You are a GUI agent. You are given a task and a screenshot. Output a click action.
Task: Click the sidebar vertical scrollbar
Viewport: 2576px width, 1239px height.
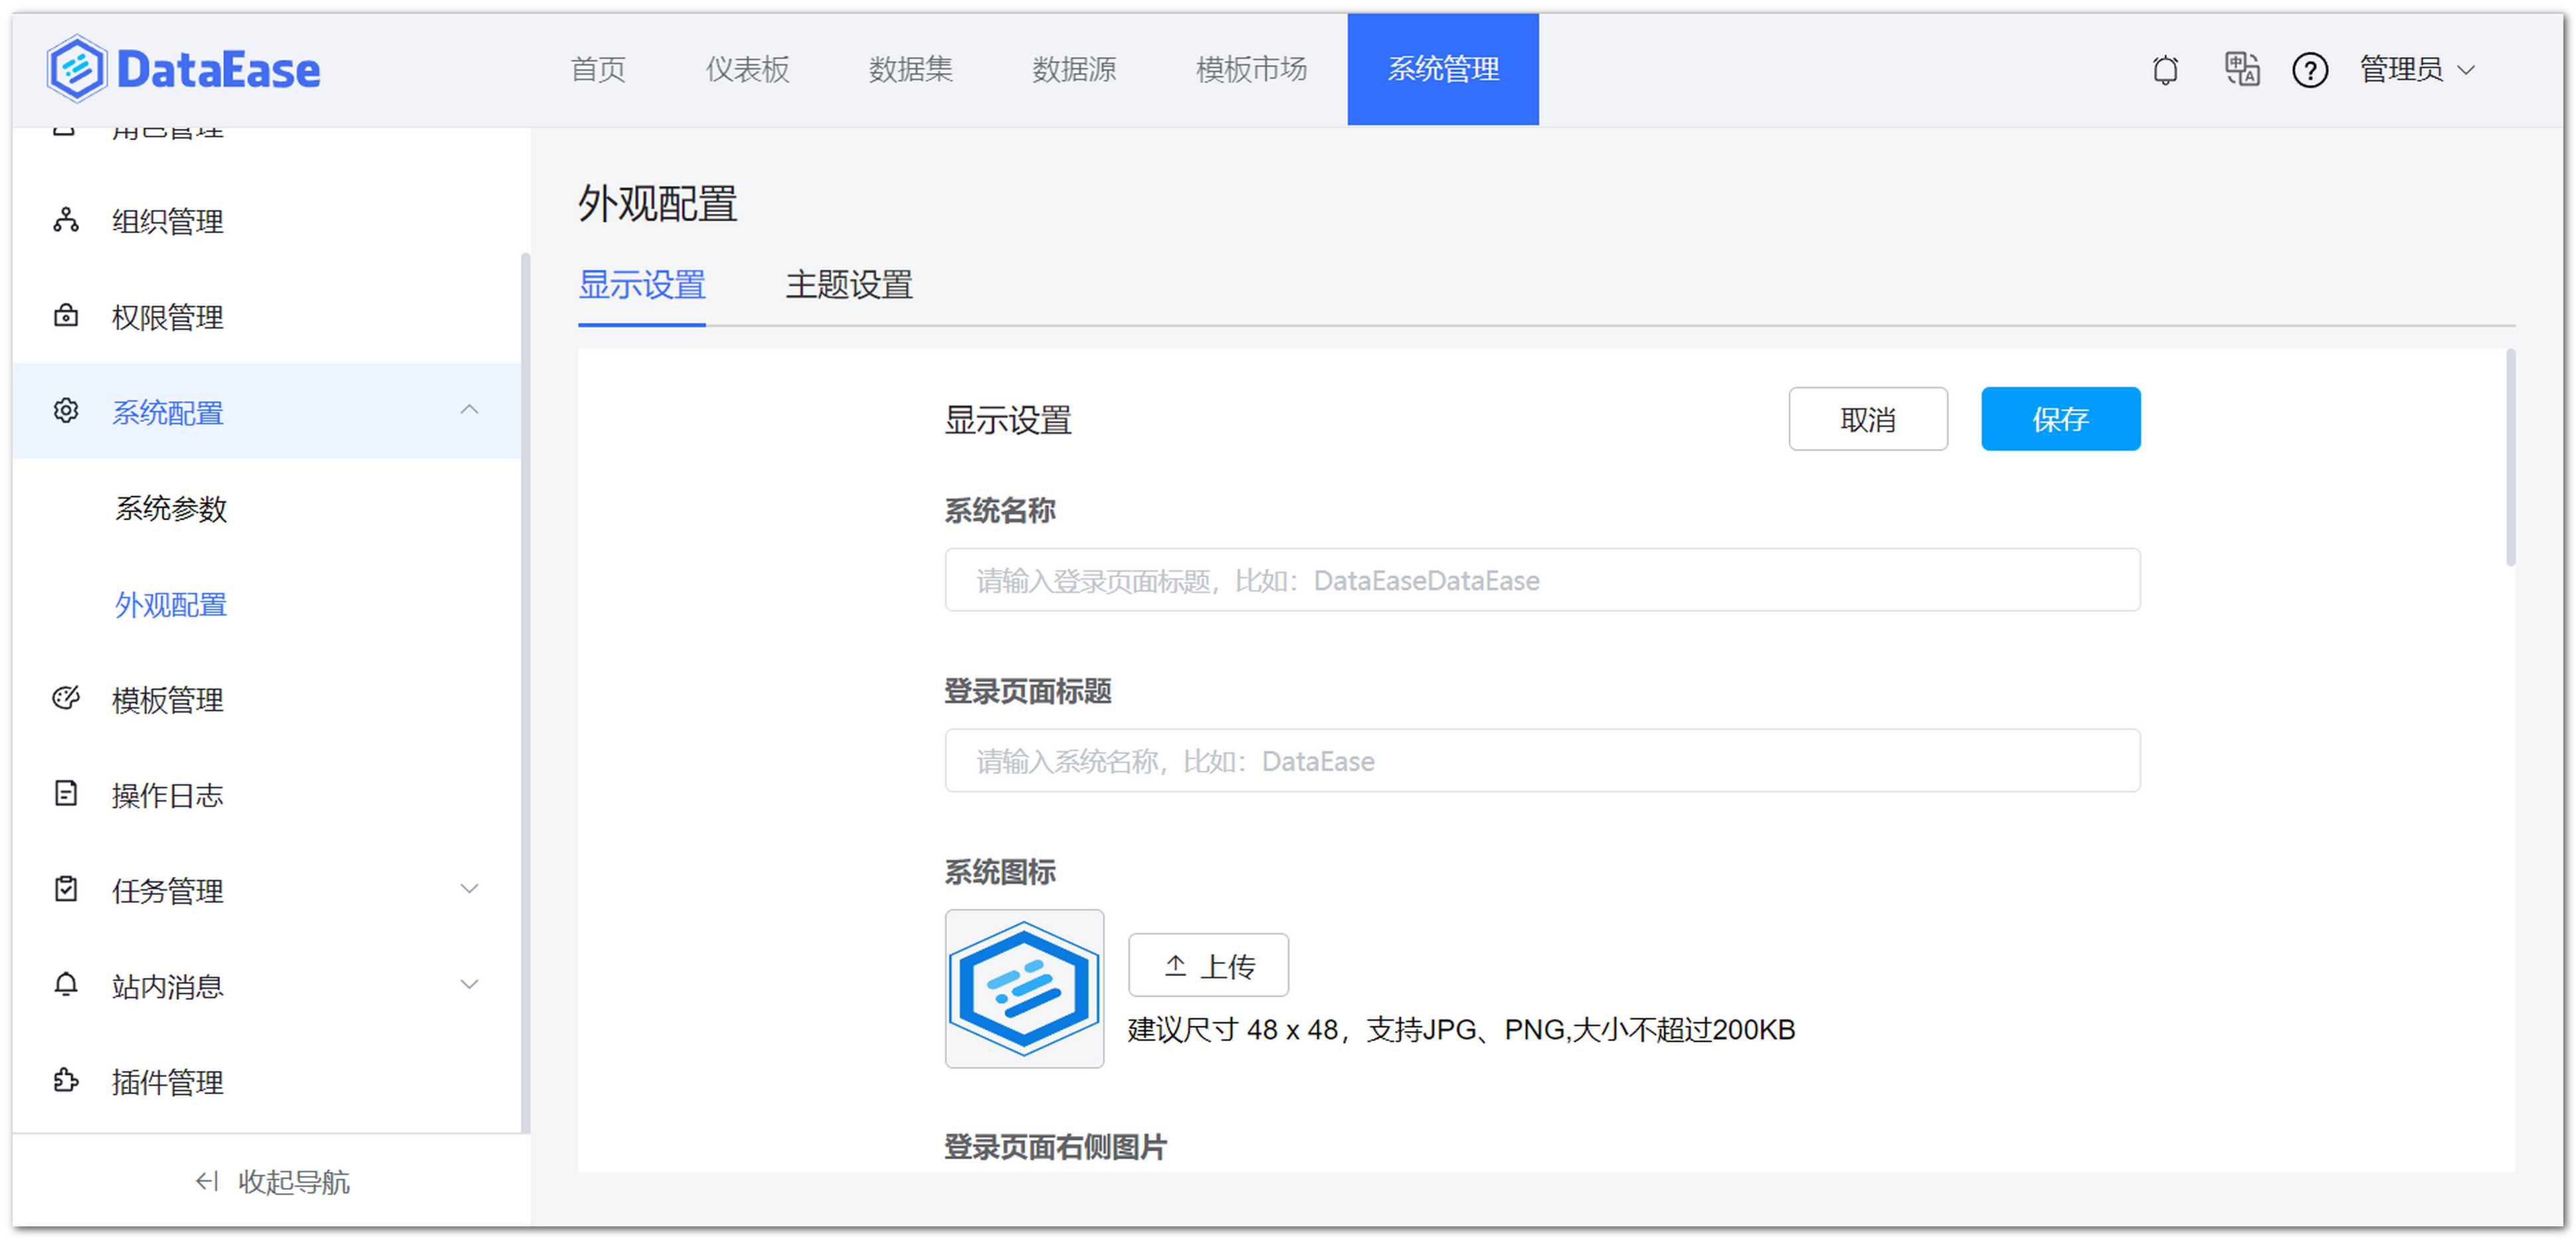pos(525,693)
